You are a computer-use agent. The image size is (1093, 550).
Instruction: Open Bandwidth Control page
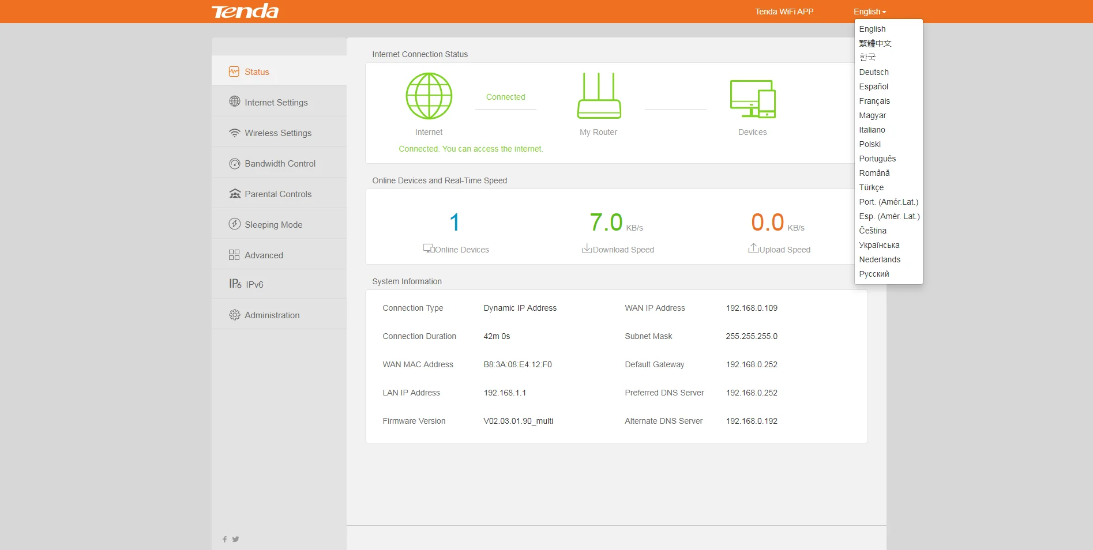click(280, 164)
